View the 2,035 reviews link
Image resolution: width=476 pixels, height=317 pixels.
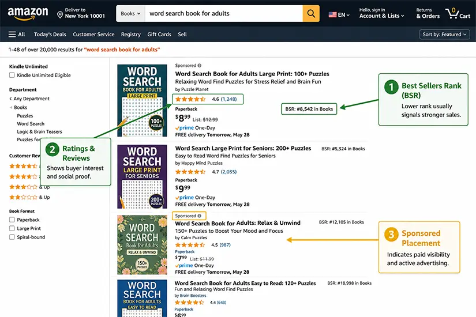228,172
